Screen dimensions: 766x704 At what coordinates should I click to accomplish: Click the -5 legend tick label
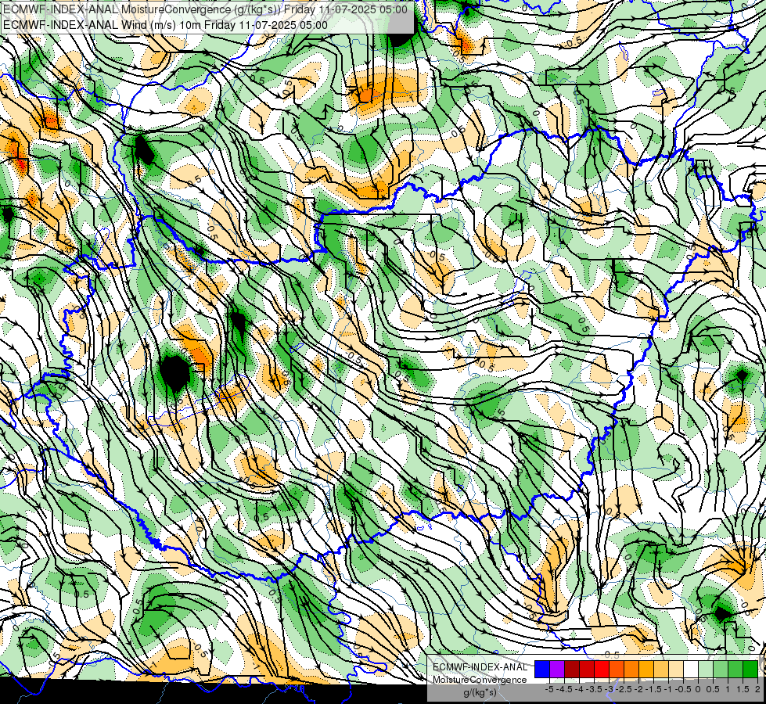coord(549,689)
